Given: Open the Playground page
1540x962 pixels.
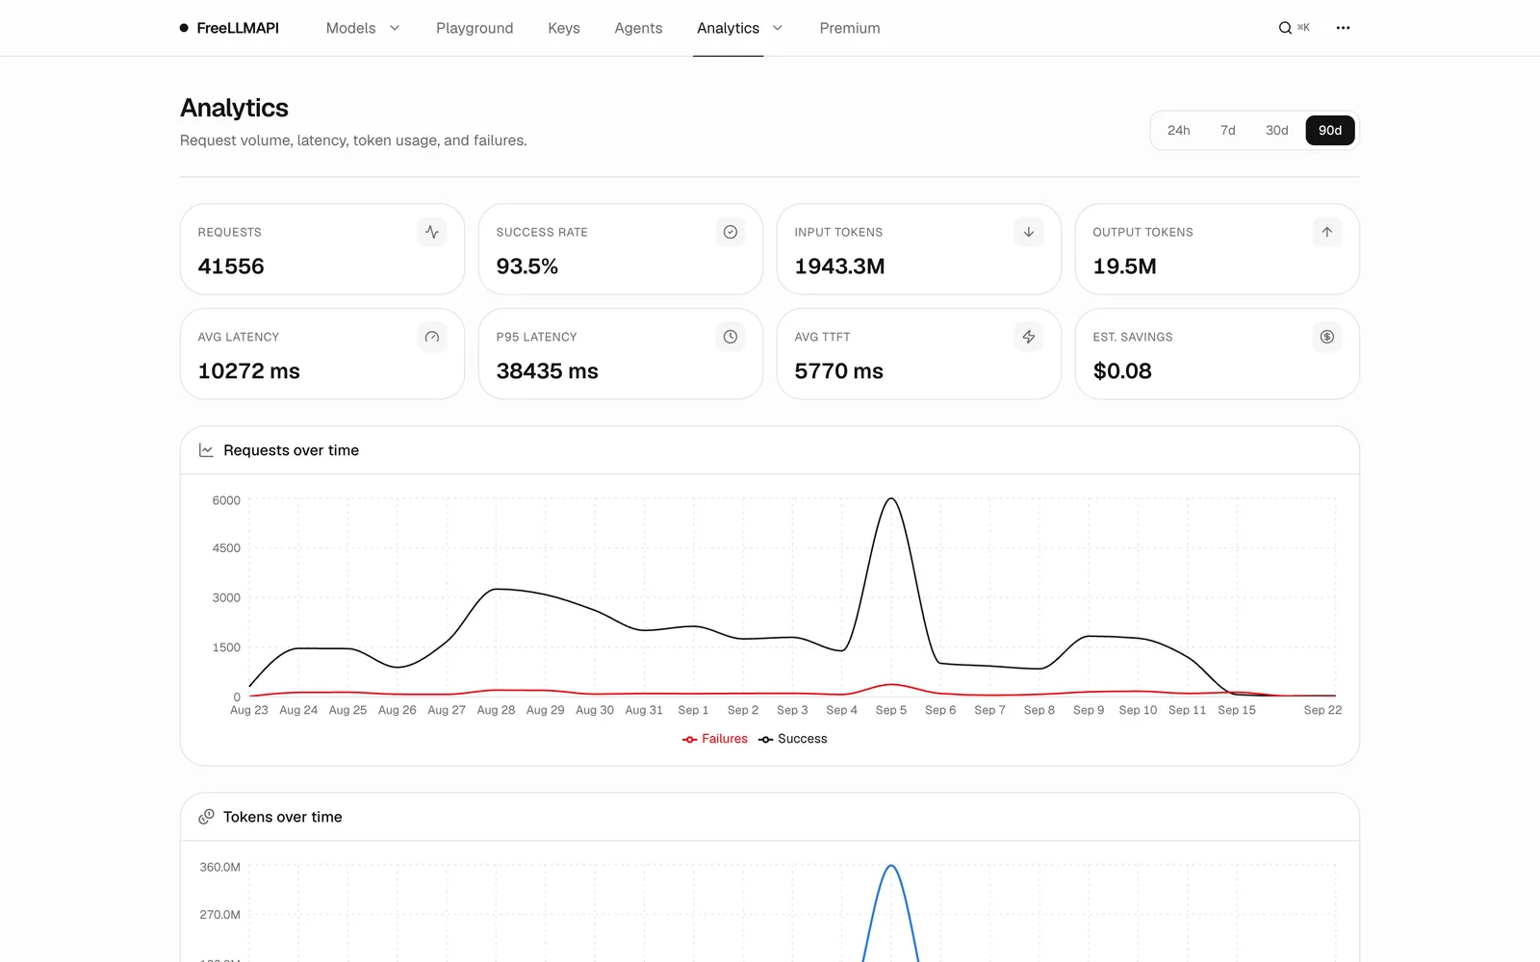Looking at the screenshot, I should pos(475,28).
